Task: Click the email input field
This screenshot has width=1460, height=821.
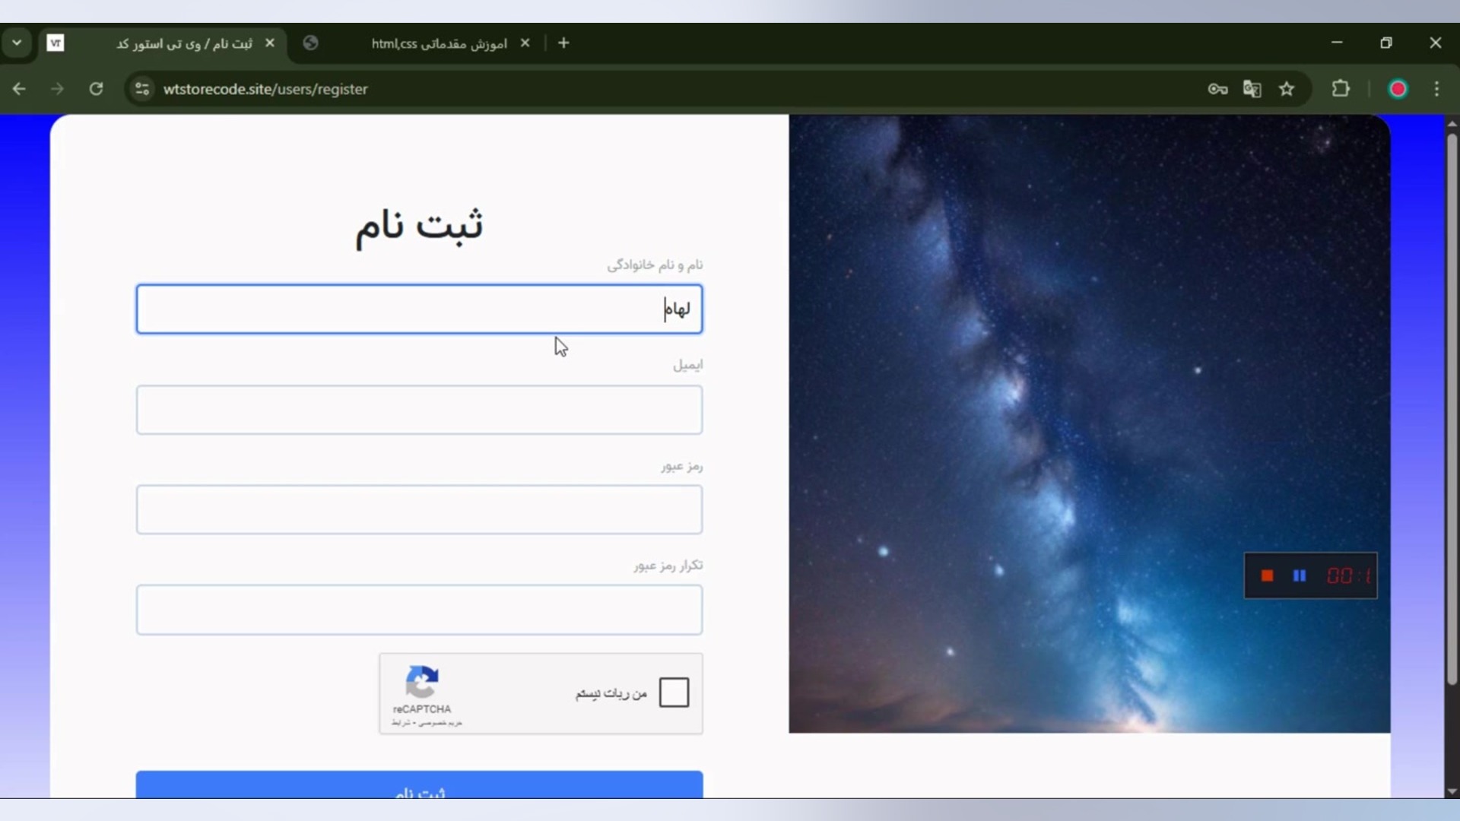Action: click(x=419, y=410)
